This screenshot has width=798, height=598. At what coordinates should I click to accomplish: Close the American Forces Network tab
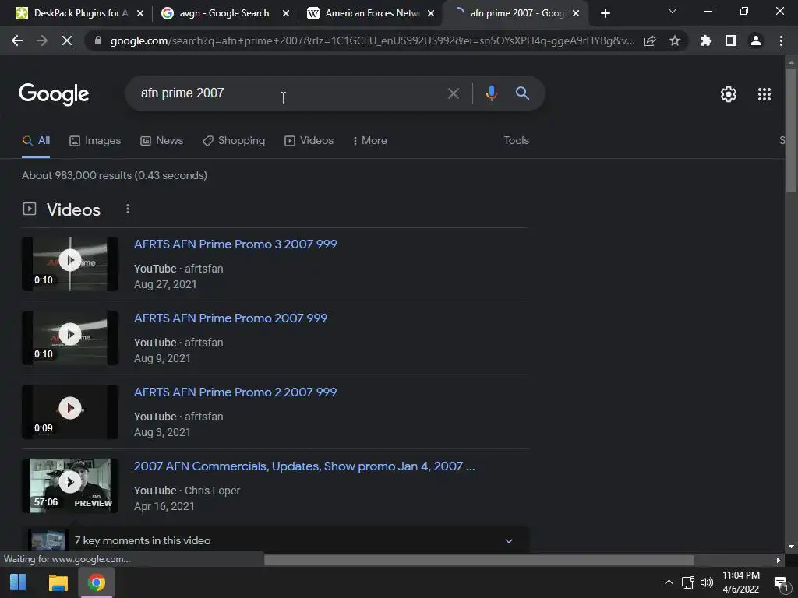(431, 13)
